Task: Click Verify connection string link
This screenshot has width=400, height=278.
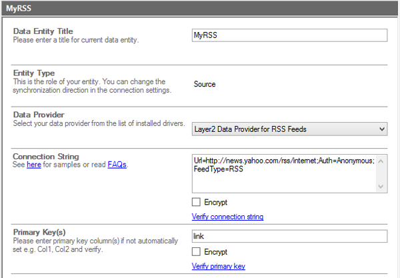Action: (x=227, y=217)
